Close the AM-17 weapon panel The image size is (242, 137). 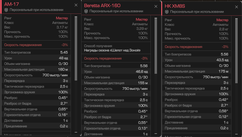pyautogui.click(x=76, y=5)
